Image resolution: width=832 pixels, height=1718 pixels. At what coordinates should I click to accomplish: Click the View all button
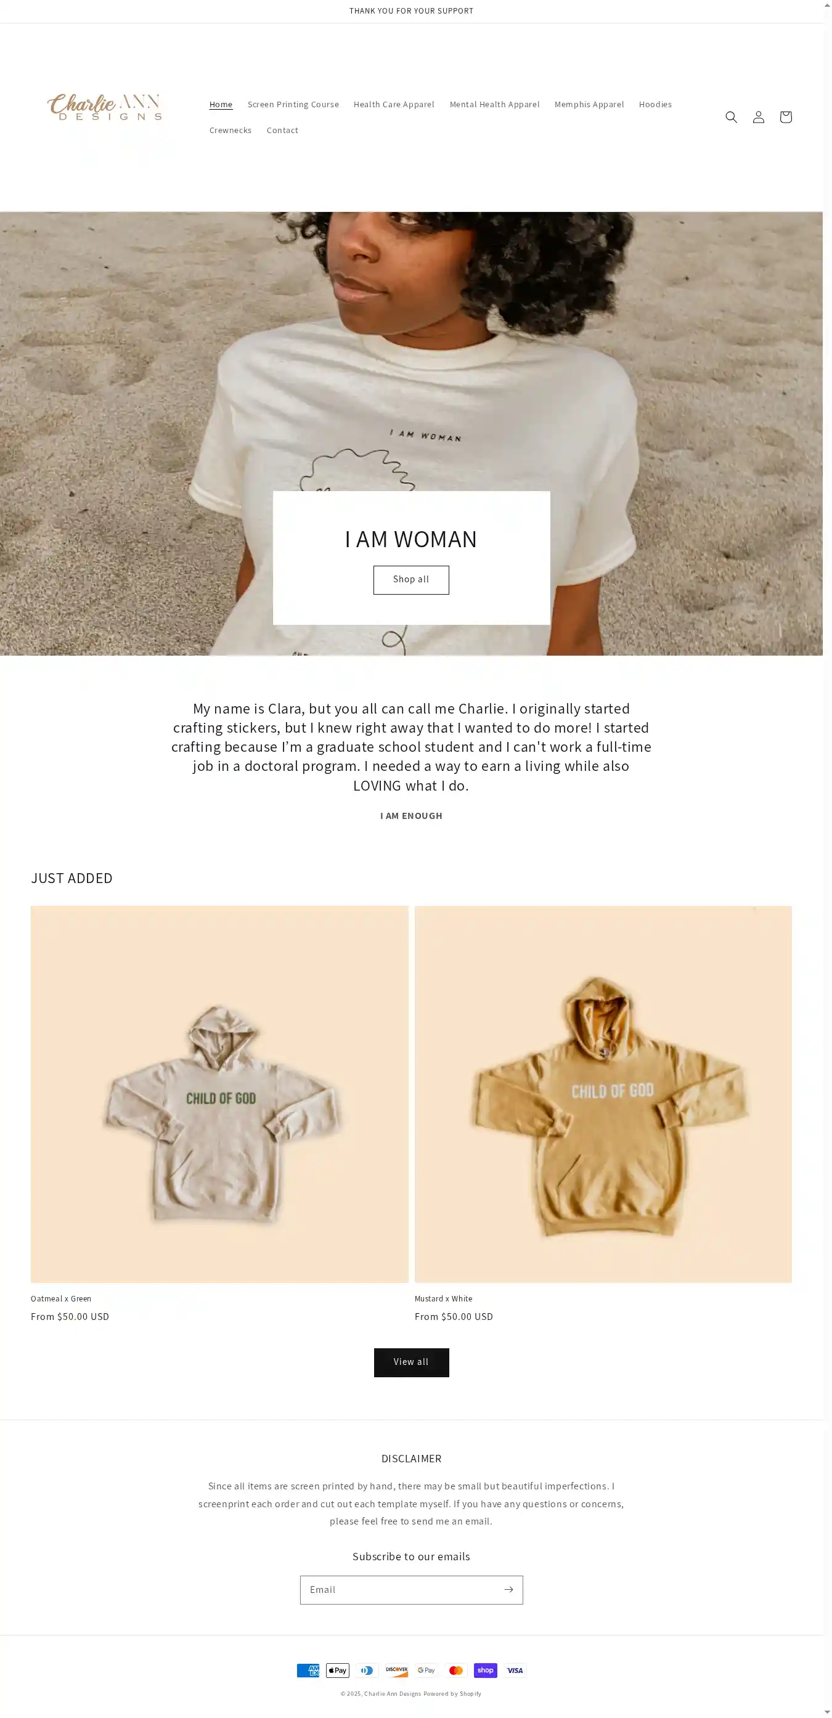click(x=411, y=1363)
